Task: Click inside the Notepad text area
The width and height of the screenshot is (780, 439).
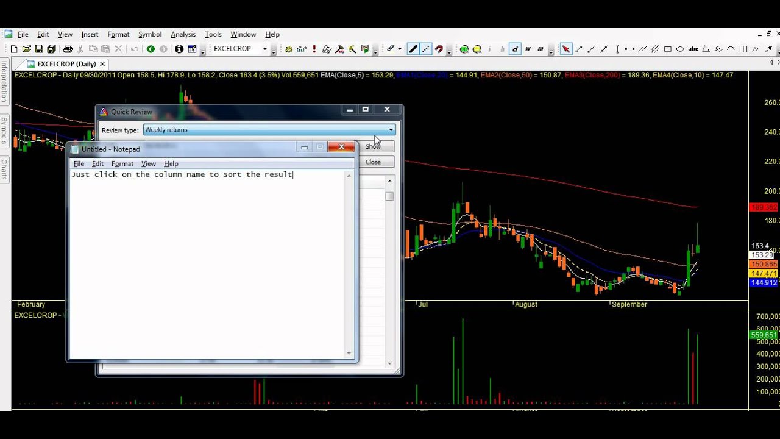Action: pyautogui.click(x=207, y=265)
